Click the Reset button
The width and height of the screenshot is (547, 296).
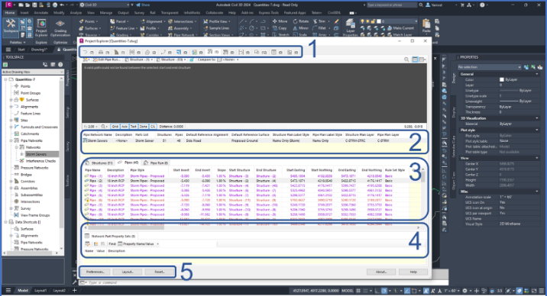pos(160,272)
